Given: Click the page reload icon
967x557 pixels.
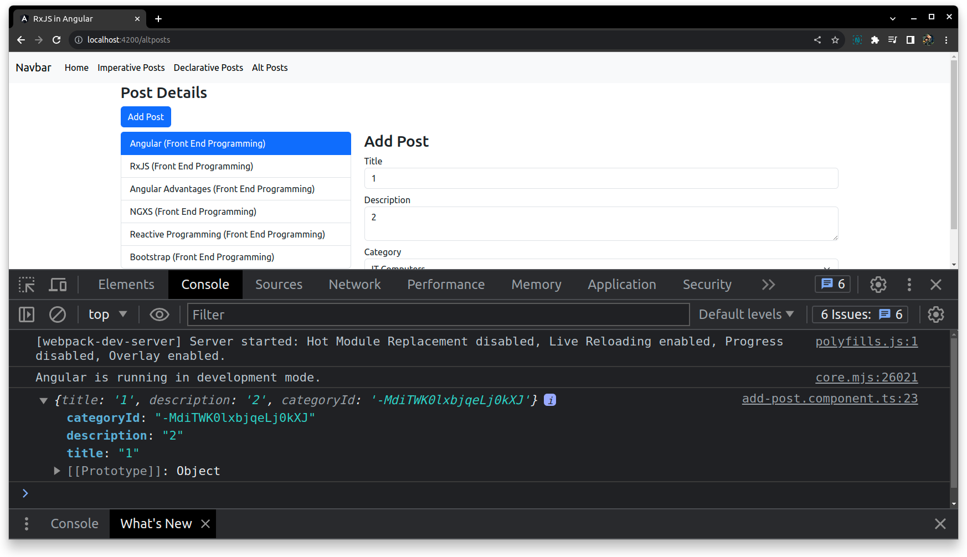Looking at the screenshot, I should (56, 39).
